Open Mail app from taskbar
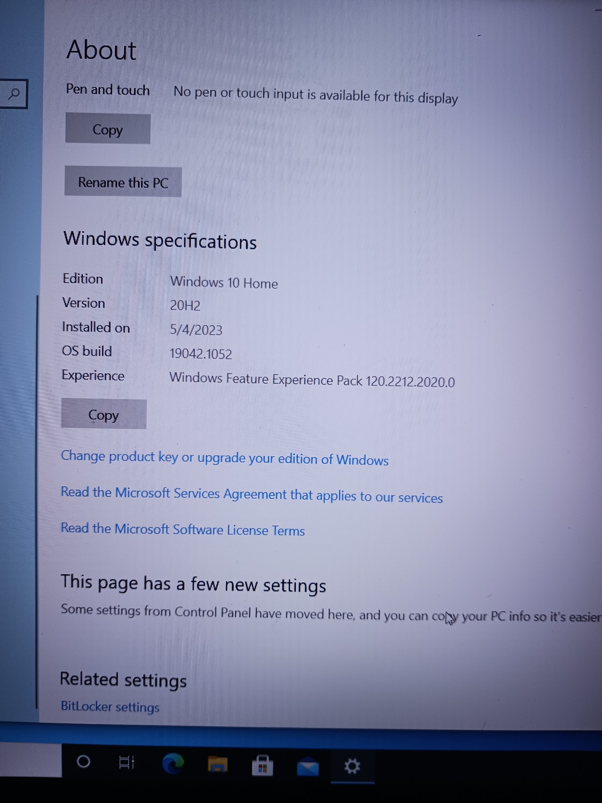This screenshot has height=803, width=602. pyautogui.click(x=308, y=766)
